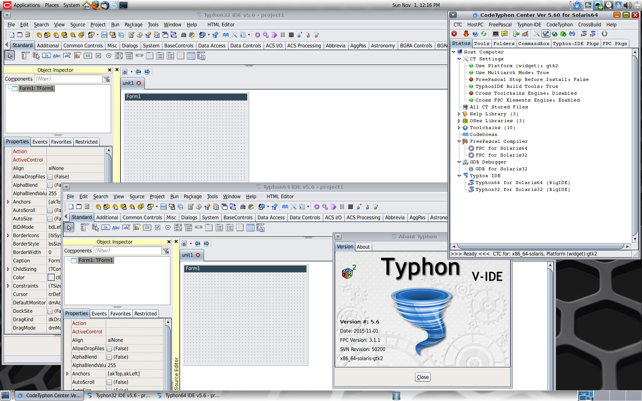Click the Save disk icon in Typhon64 toolbar
This screenshot has width=642, height=401.
tap(163, 207)
